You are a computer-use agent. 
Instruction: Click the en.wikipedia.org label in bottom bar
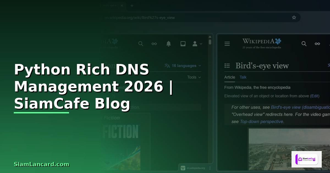[x=196, y=168]
